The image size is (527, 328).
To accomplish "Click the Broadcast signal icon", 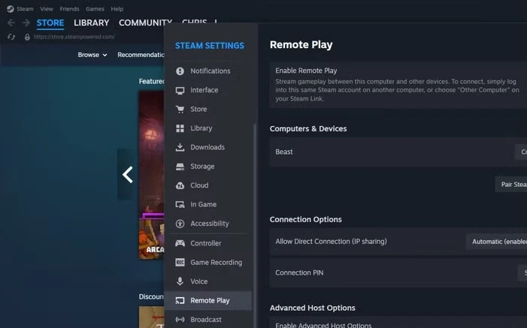I will coord(180,320).
